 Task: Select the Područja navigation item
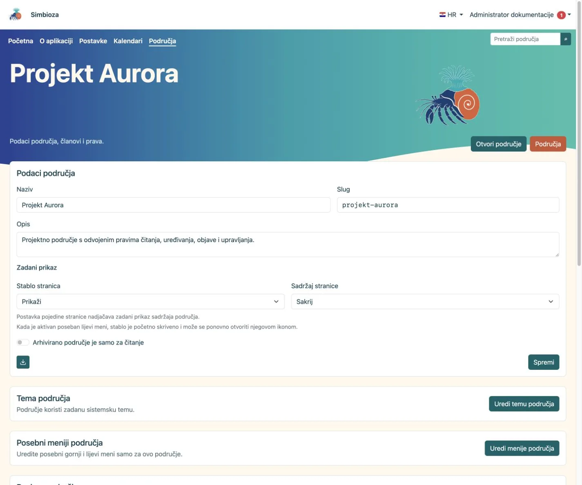click(x=163, y=41)
